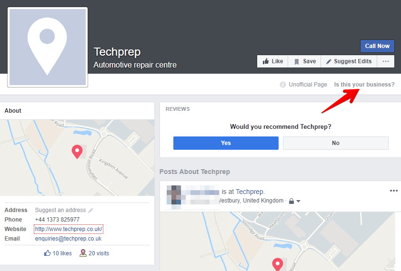The image size is (401, 271).
Task: Open the techprep.co.uk website link
Action: (69, 229)
